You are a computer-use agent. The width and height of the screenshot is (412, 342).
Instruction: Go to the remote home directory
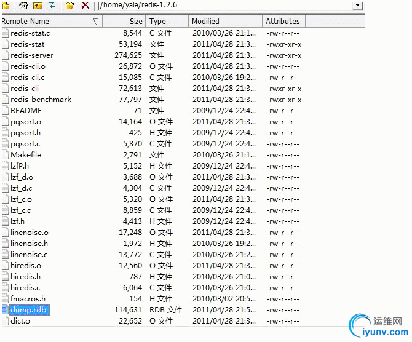(x=23, y=6)
